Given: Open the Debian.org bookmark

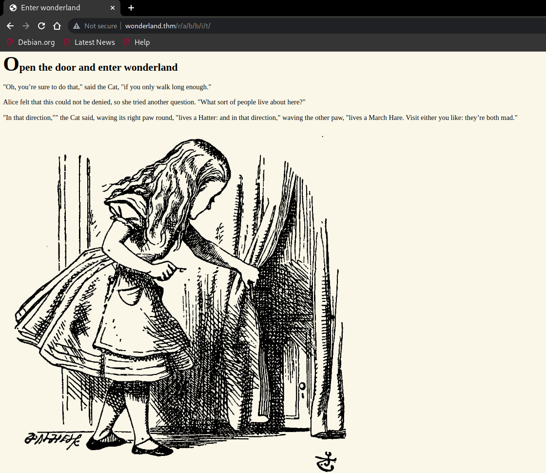Looking at the screenshot, I should pyautogui.click(x=36, y=42).
